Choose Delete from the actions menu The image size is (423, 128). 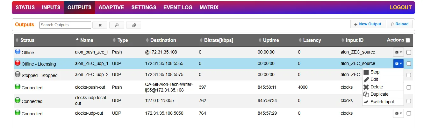tap(383, 87)
